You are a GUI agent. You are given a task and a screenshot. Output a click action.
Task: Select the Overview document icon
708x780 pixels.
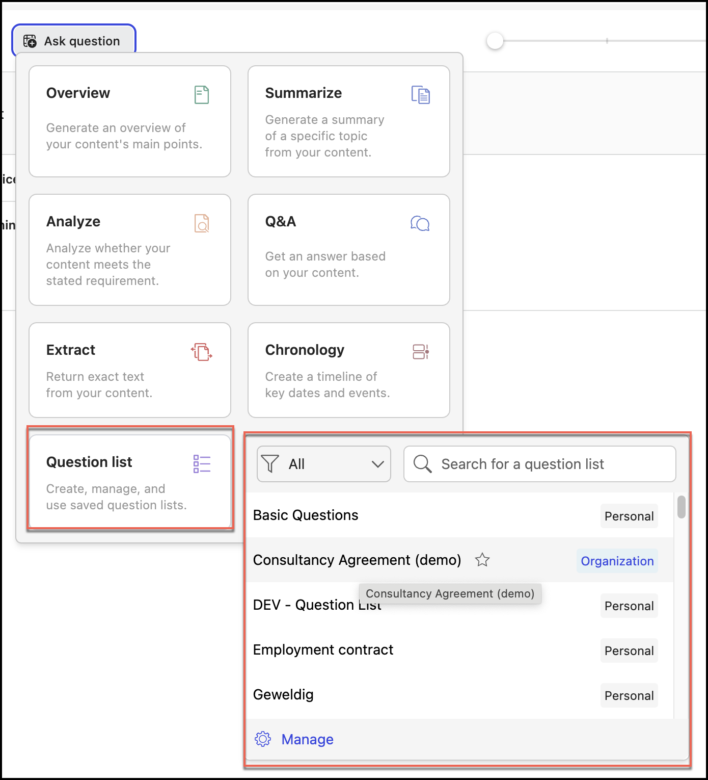click(x=202, y=95)
